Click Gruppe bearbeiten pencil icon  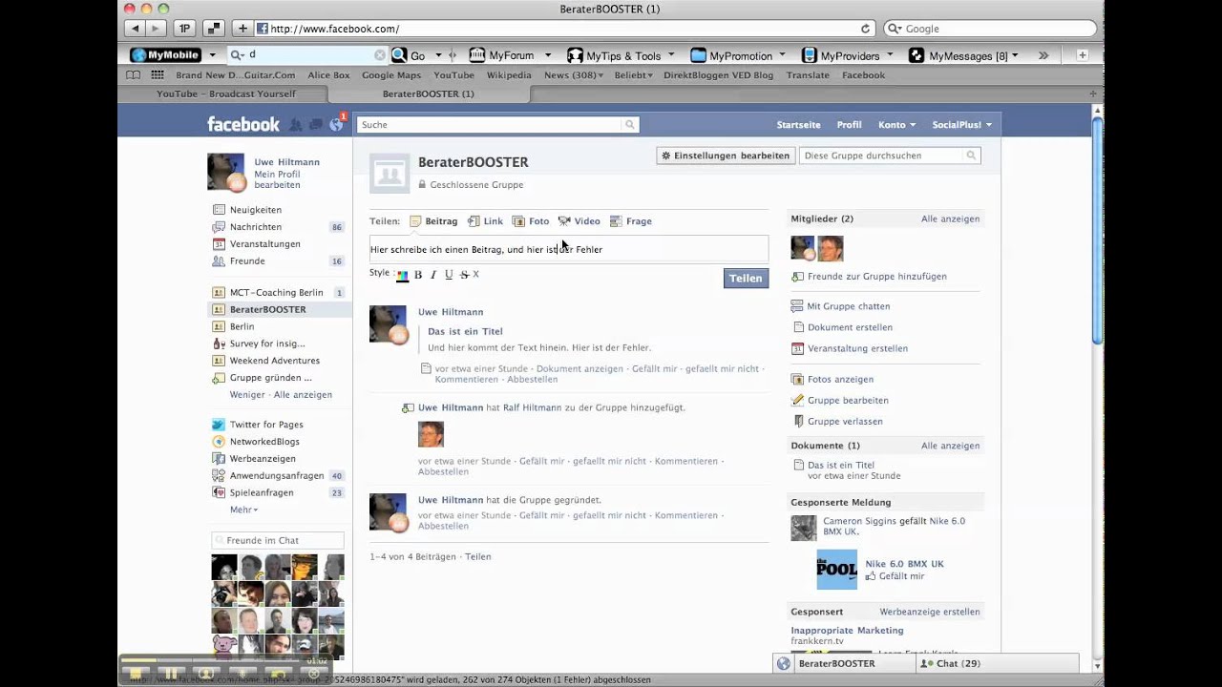point(798,400)
